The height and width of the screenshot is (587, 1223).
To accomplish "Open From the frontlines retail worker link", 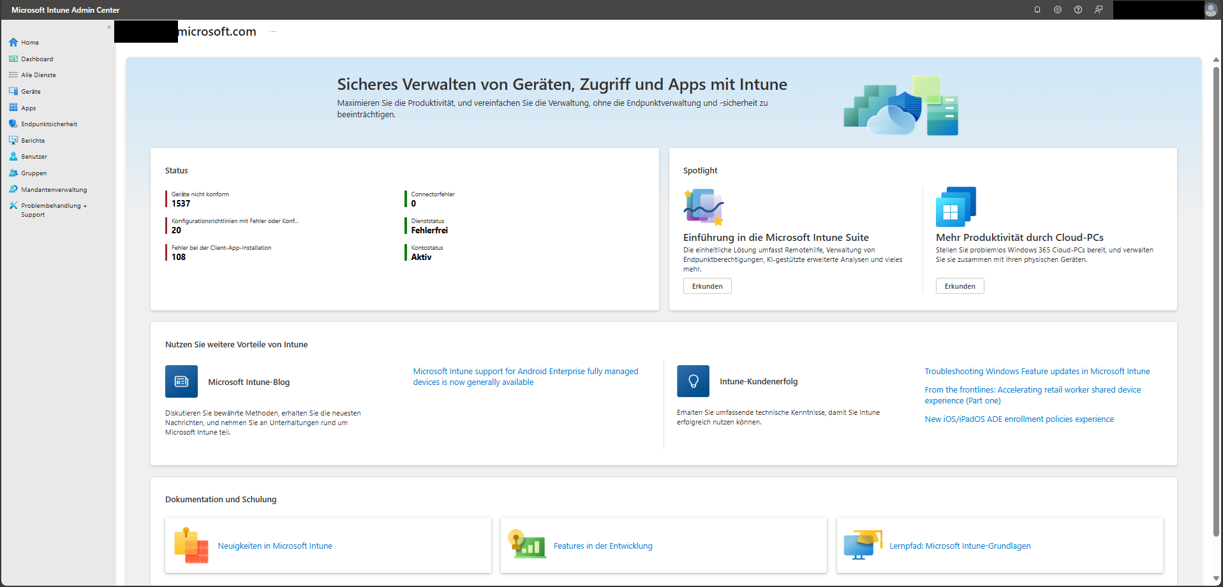I will [x=1033, y=395].
